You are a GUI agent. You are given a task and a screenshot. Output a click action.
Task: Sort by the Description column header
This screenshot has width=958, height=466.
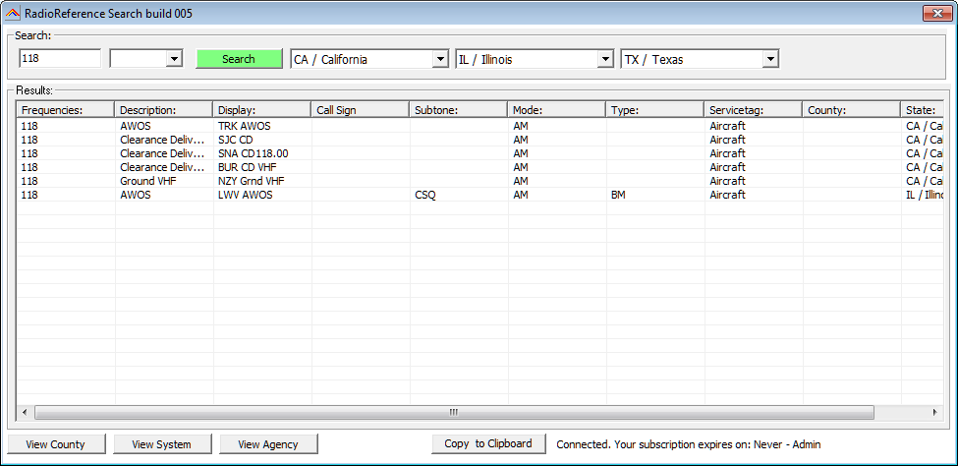pyautogui.click(x=164, y=110)
